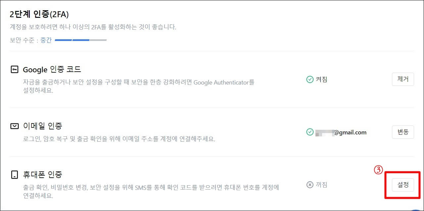Image resolution: width=424 pixels, height=211 pixels.
Task: Click the 중간 security level link
Action: point(46,40)
